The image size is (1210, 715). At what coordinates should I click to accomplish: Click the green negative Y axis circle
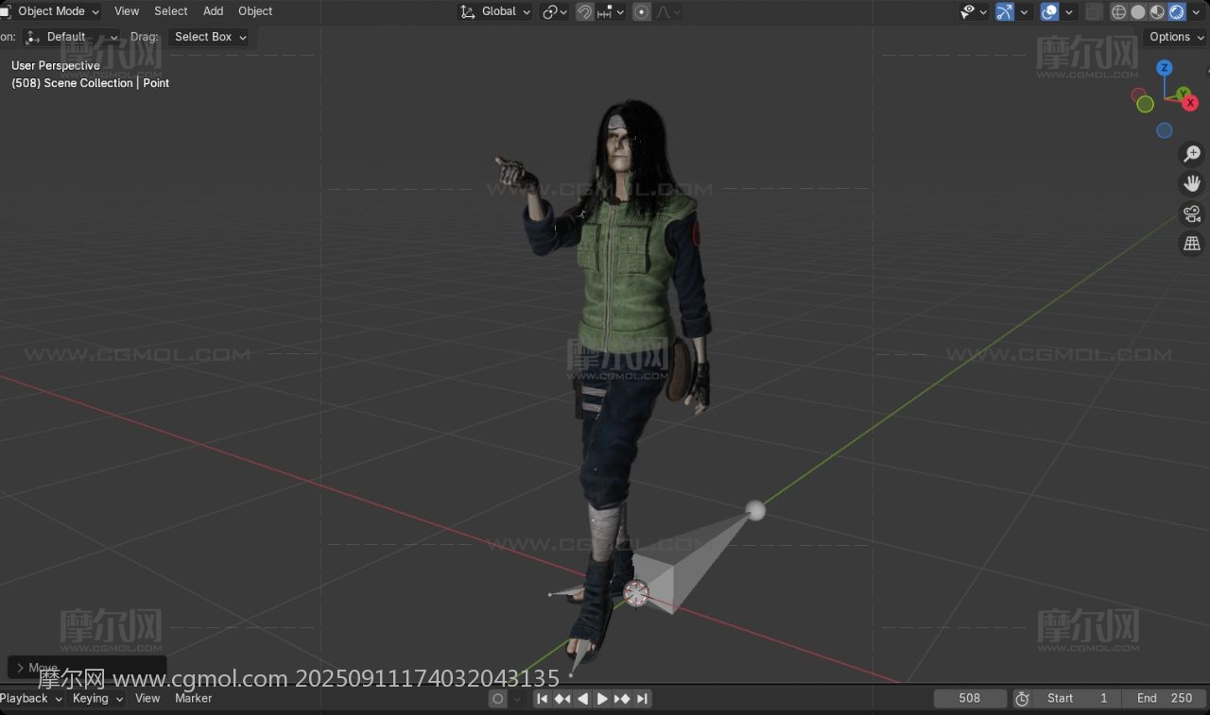(1145, 104)
